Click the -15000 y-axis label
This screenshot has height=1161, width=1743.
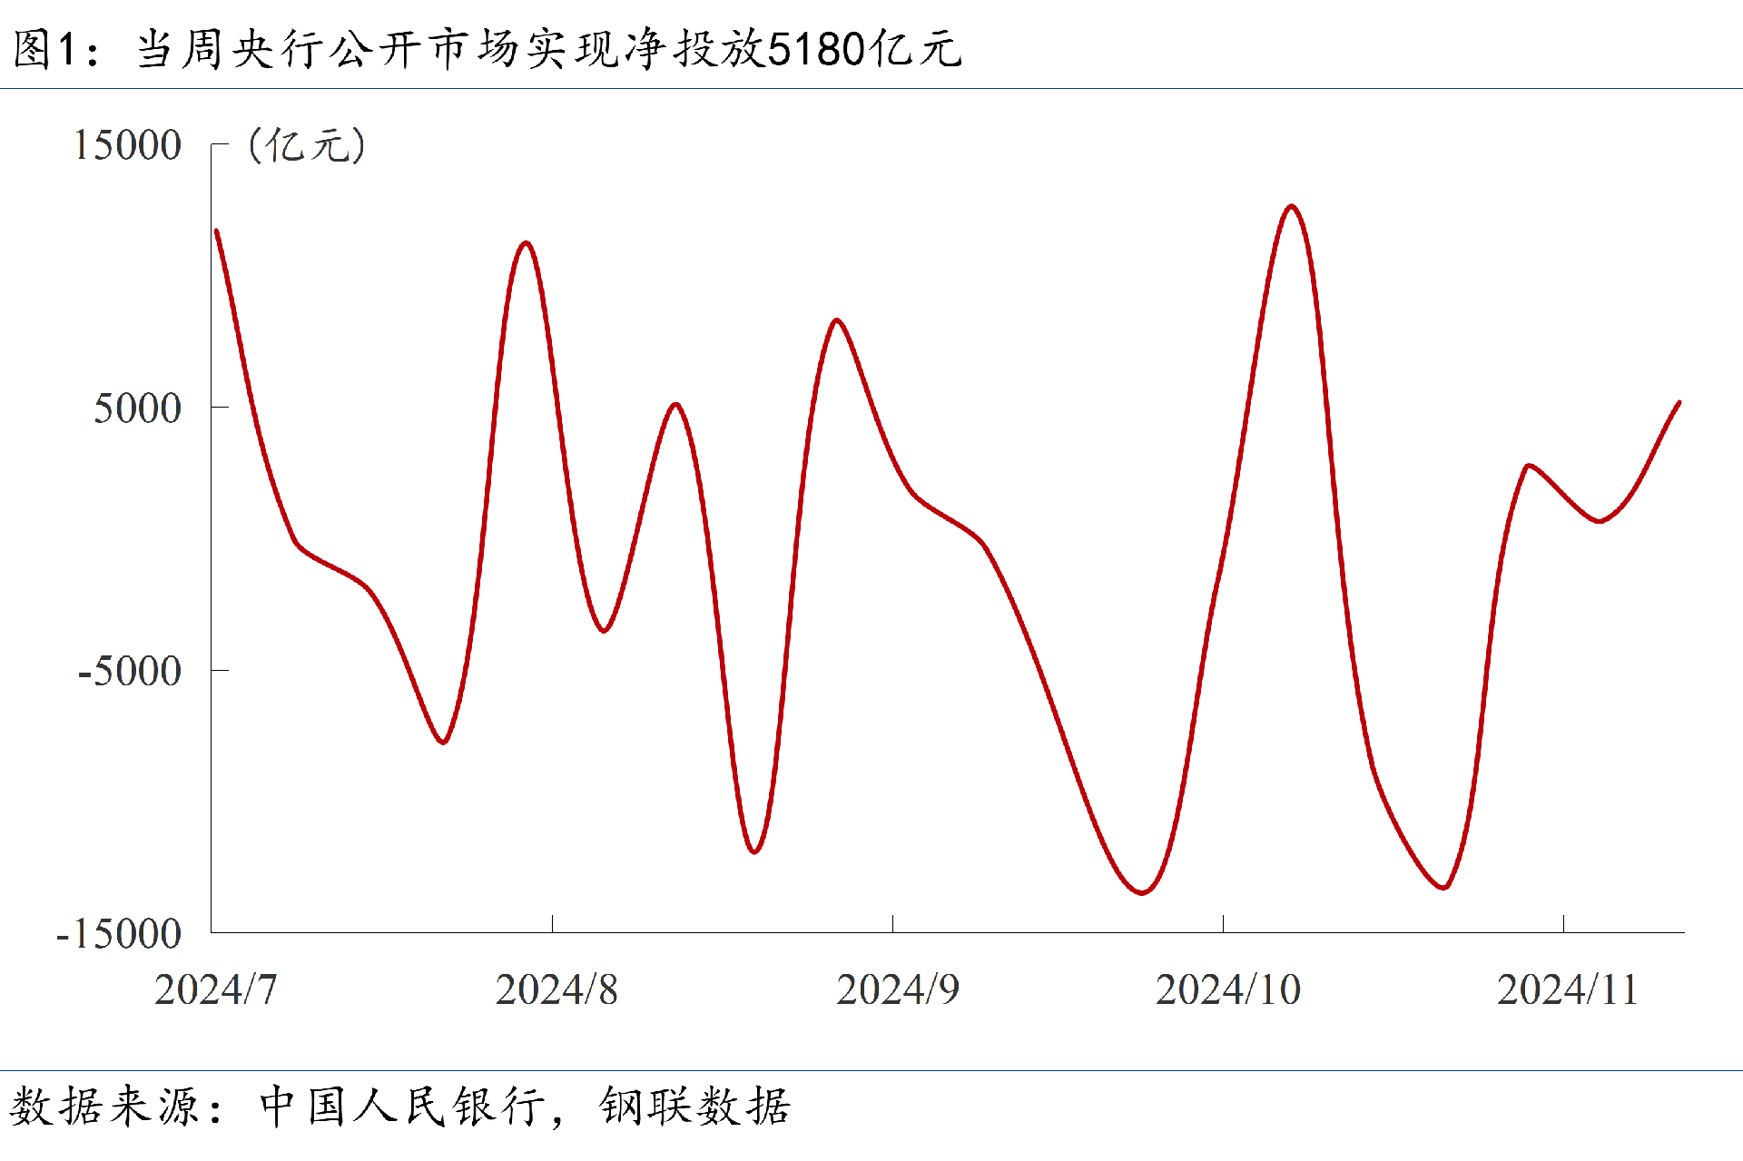click(119, 934)
